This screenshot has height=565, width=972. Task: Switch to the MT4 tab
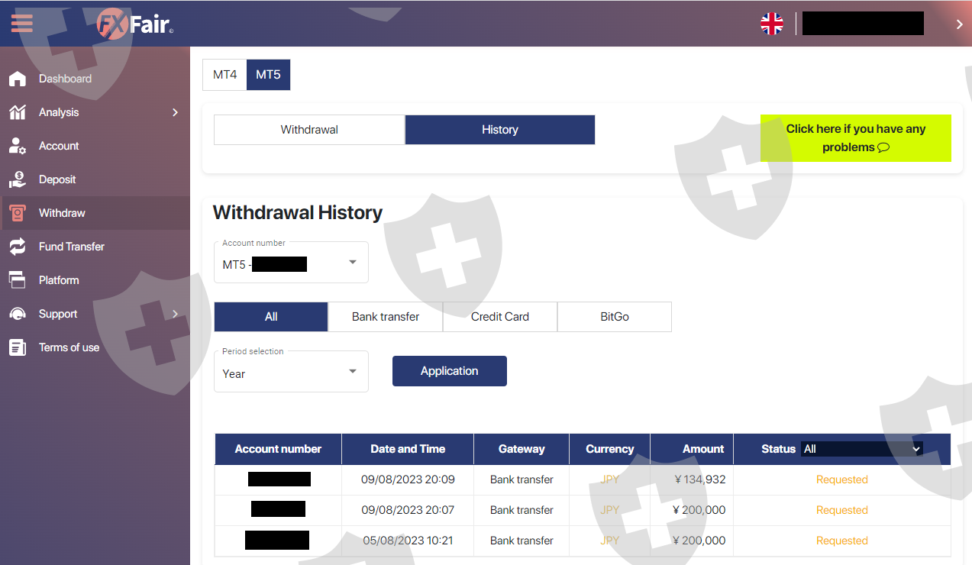224,75
